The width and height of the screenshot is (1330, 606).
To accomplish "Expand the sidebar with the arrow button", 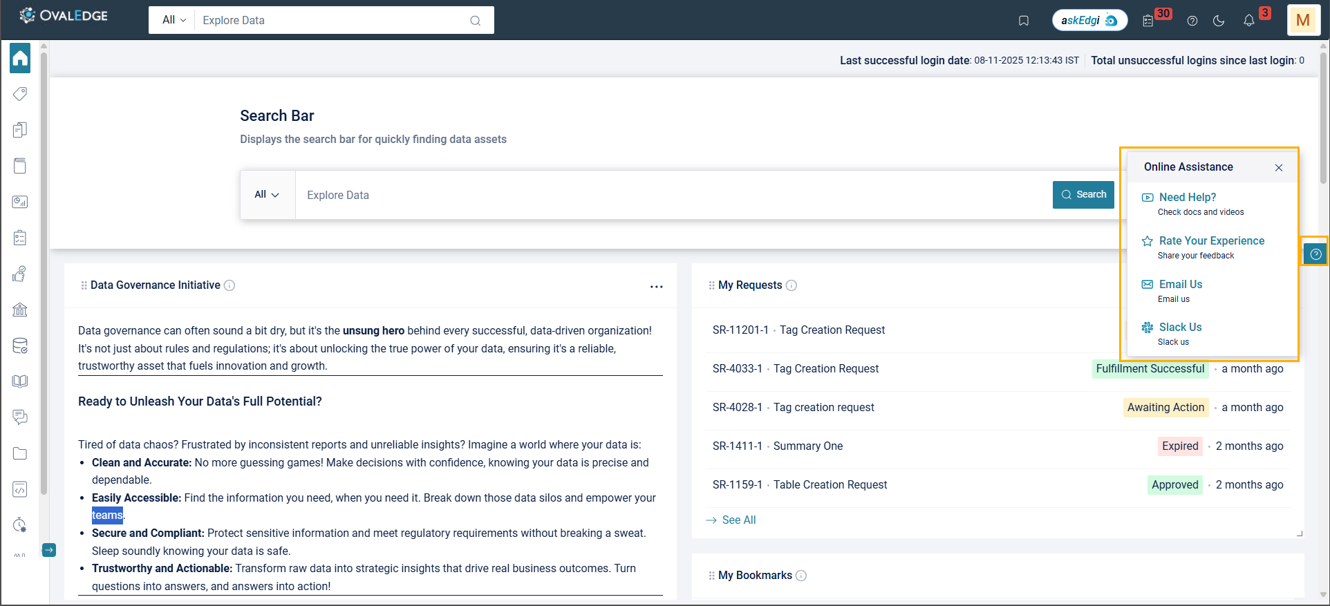I will (49, 550).
